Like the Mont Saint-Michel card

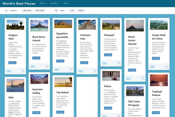tap(143, 78)
